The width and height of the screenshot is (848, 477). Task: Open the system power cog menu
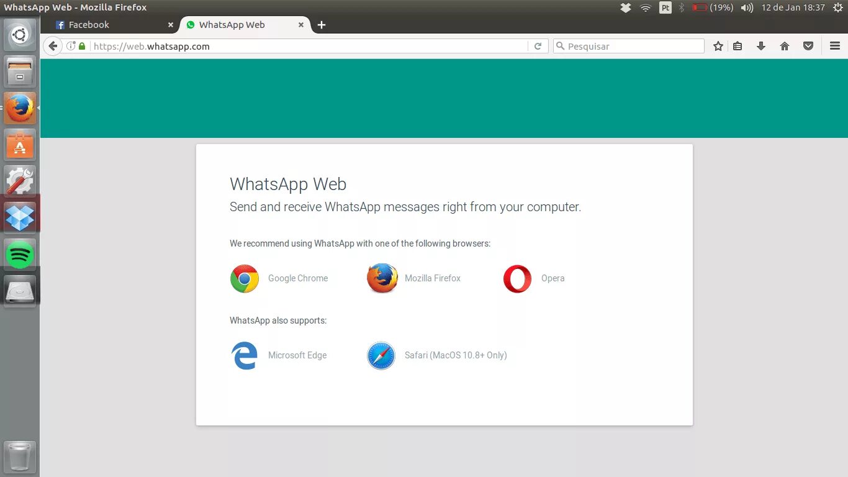point(837,7)
